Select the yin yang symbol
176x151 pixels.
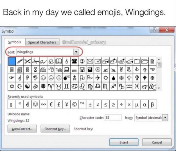pyautogui.click(x=28, y=86)
